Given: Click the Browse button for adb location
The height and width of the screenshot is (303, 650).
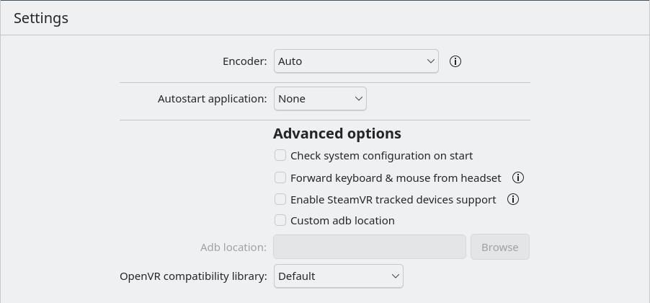Looking at the screenshot, I should click(x=500, y=247).
